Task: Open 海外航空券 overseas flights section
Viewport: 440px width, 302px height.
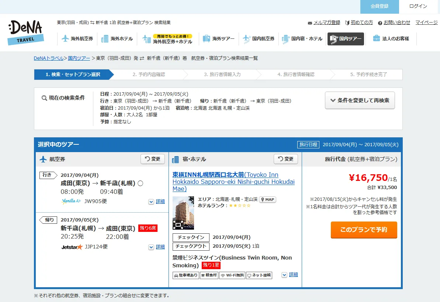Action: (x=77, y=39)
